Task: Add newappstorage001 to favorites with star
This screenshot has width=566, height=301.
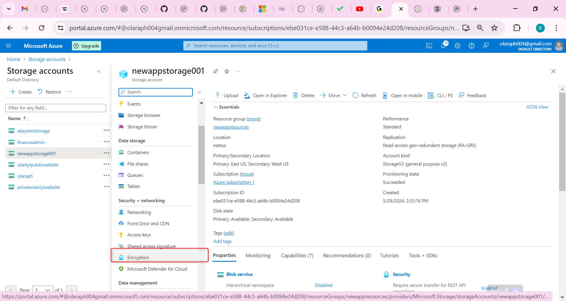Action: [227, 71]
